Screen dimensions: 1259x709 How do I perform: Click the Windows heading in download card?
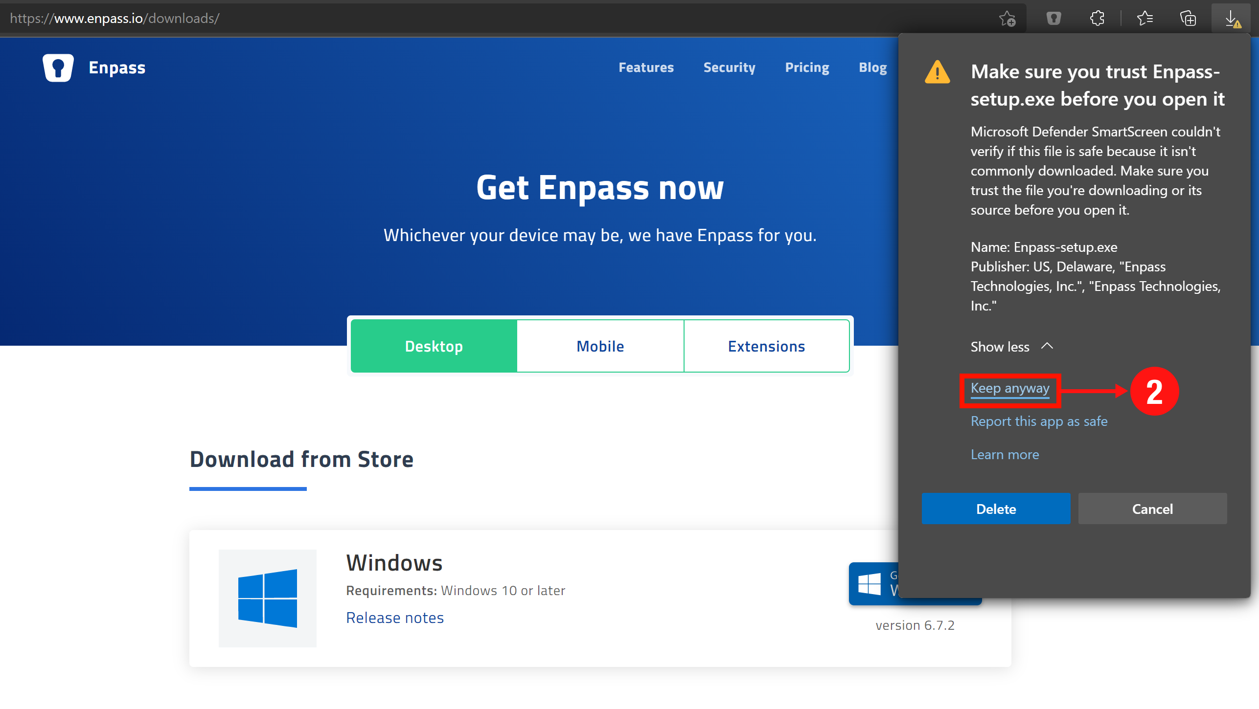click(x=394, y=563)
